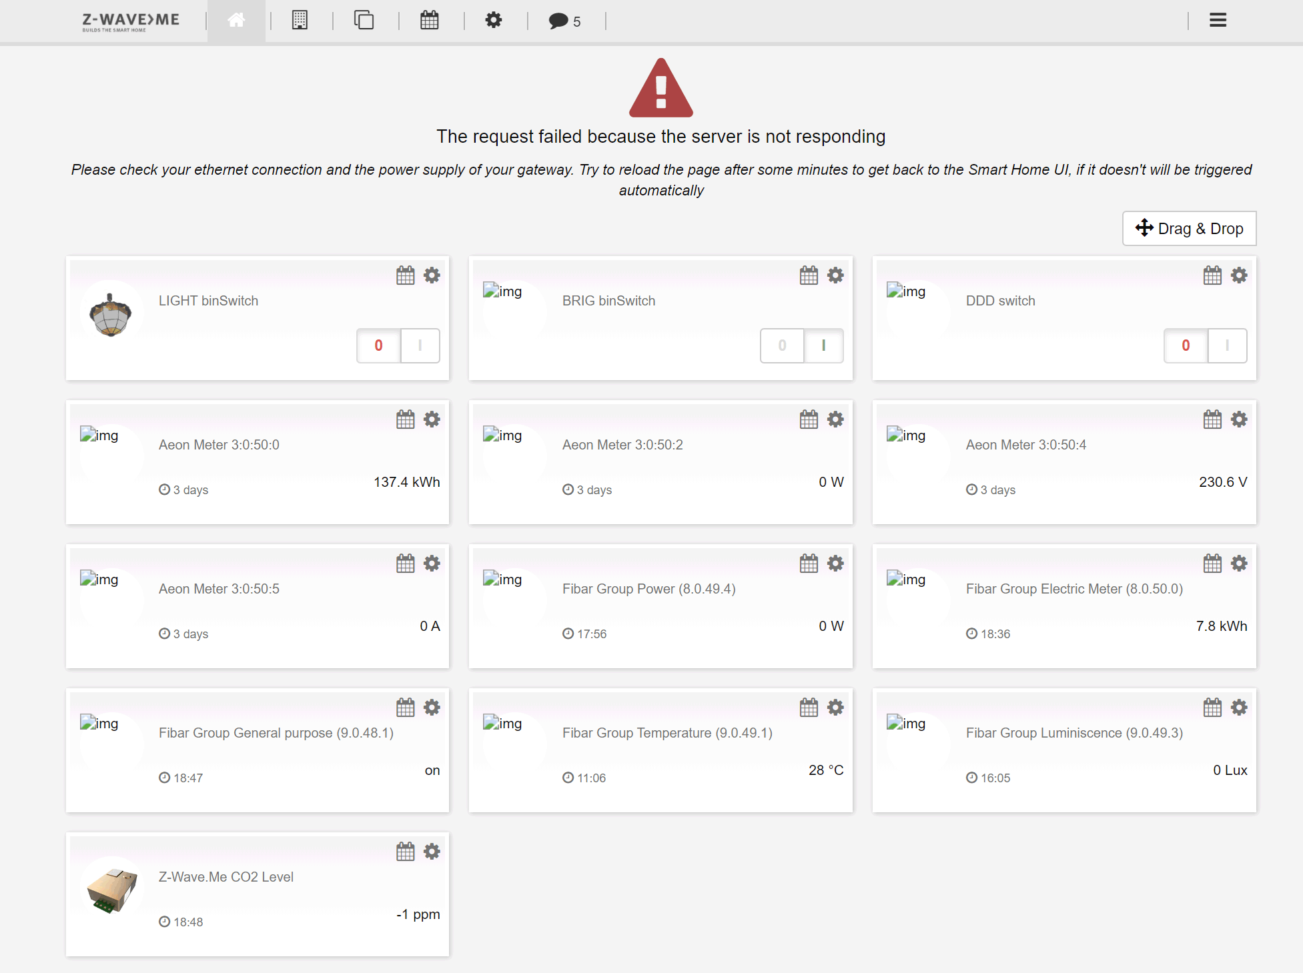Open notifications speech bubble showing 5
This screenshot has height=973, width=1303.
(564, 21)
